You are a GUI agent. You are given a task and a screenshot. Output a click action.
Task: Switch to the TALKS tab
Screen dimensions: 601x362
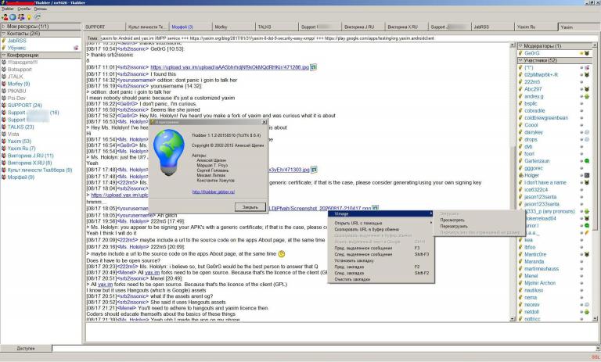tap(277, 27)
